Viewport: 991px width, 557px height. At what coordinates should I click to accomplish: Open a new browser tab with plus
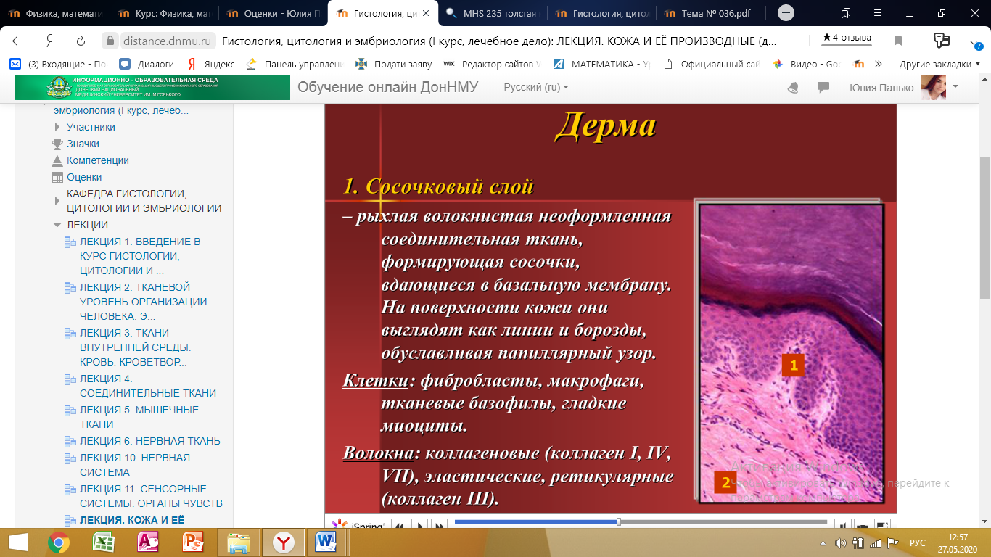tap(786, 13)
